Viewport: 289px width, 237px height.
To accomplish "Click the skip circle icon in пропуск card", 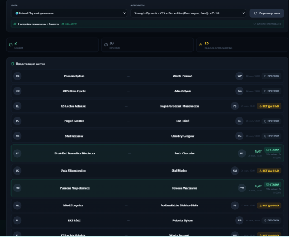I will coord(106,45).
